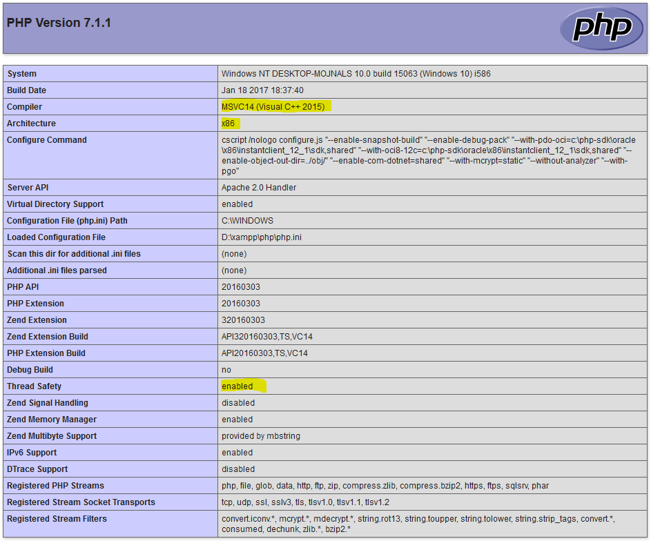Select highlighted 'enabled' Thread Safety value
651x541 pixels.
pos(237,386)
